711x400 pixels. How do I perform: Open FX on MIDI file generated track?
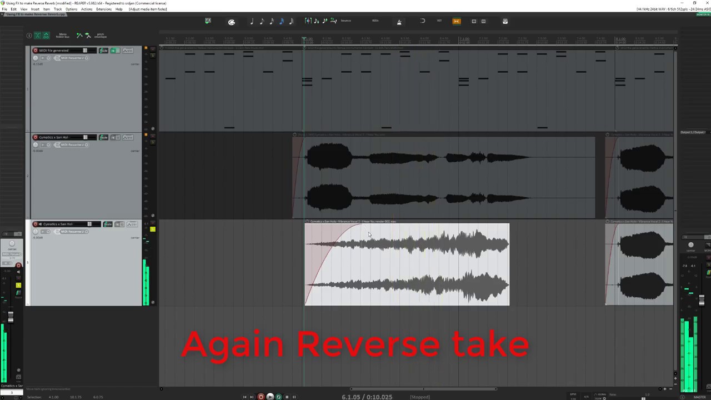[x=113, y=51]
